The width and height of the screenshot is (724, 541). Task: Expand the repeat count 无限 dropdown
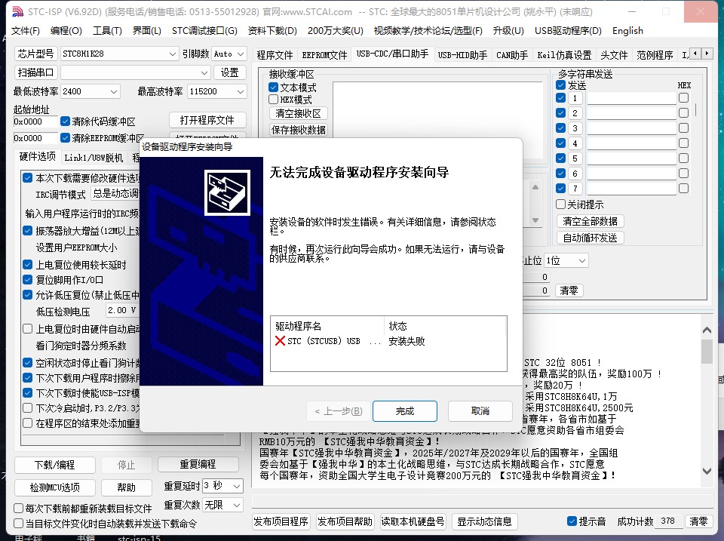(237, 505)
